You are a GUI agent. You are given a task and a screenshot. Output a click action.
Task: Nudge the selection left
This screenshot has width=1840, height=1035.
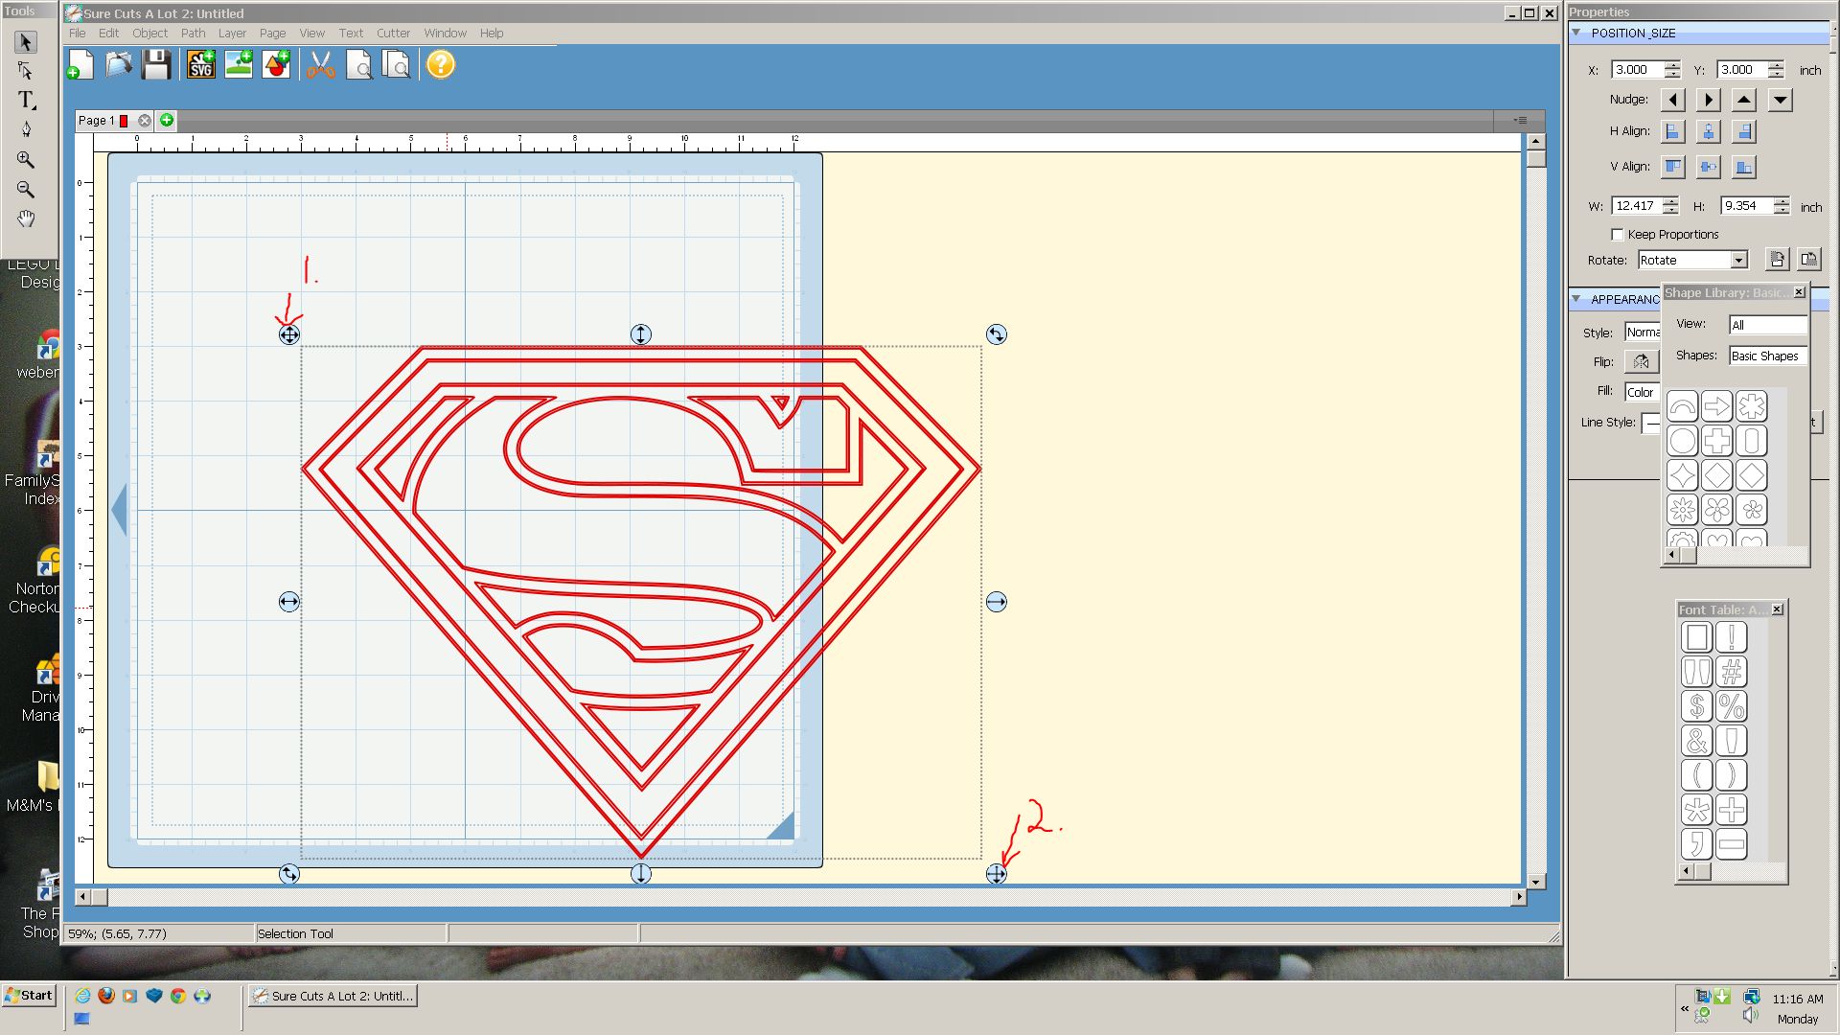point(1672,100)
